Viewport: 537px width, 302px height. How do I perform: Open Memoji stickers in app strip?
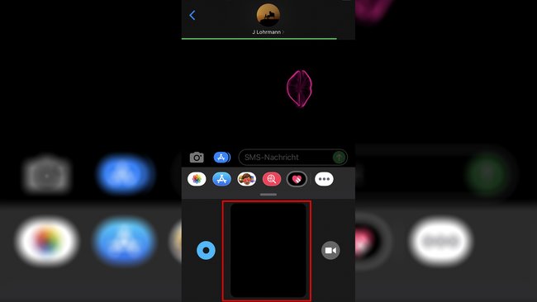[246, 179]
